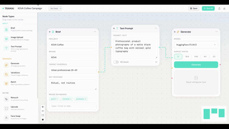Screen dimensions: 229x129
Task: Zoom out with the canvas minus button
Action: 43,111
